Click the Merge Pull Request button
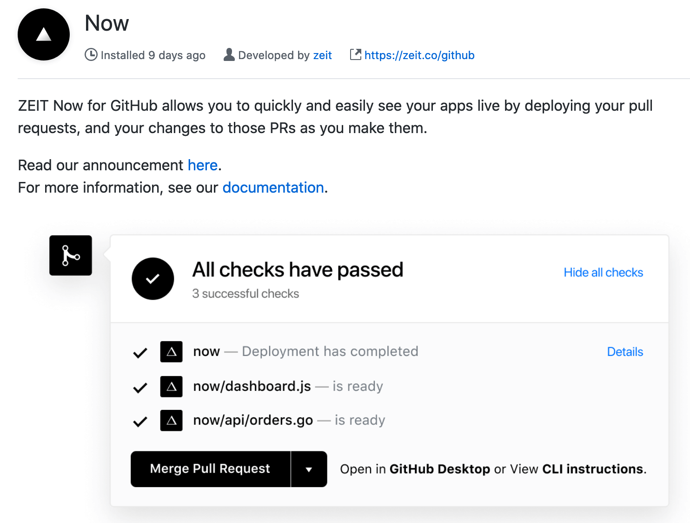Screen dimensions: 690x523 pyautogui.click(x=210, y=469)
